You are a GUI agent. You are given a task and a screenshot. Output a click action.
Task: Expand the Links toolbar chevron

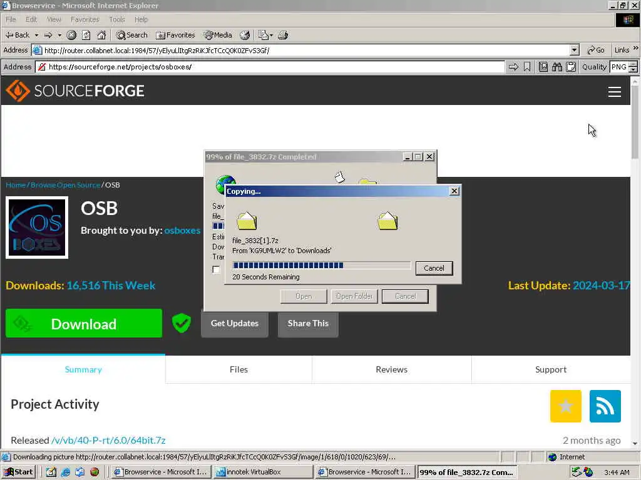(635, 48)
